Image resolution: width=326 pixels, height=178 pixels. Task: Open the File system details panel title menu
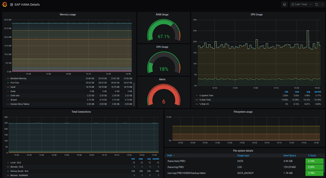(x=243, y=151)
